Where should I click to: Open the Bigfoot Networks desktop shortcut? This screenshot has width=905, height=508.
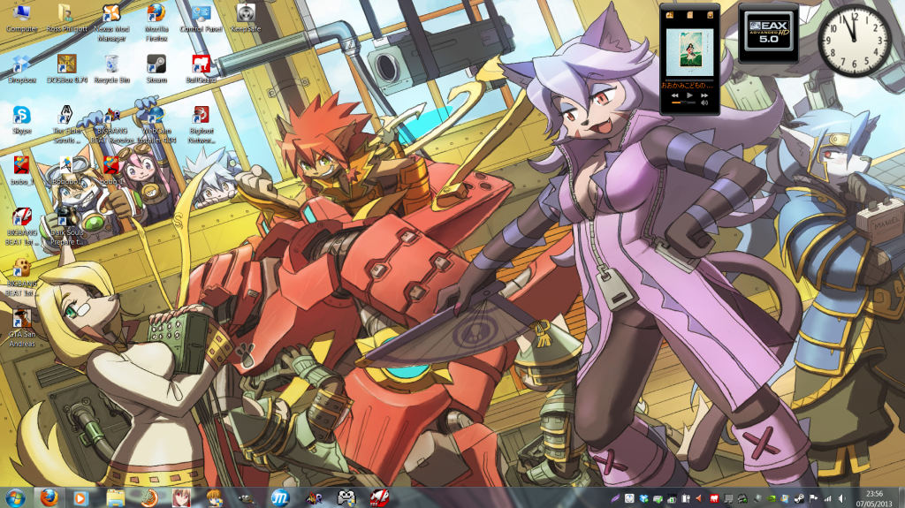[x=201, y=124]
